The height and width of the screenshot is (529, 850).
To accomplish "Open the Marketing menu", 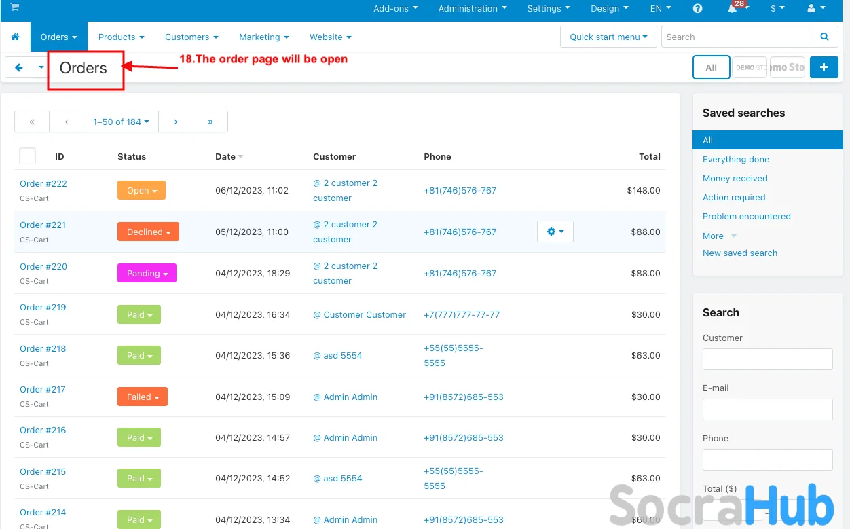I will point(263,37).
